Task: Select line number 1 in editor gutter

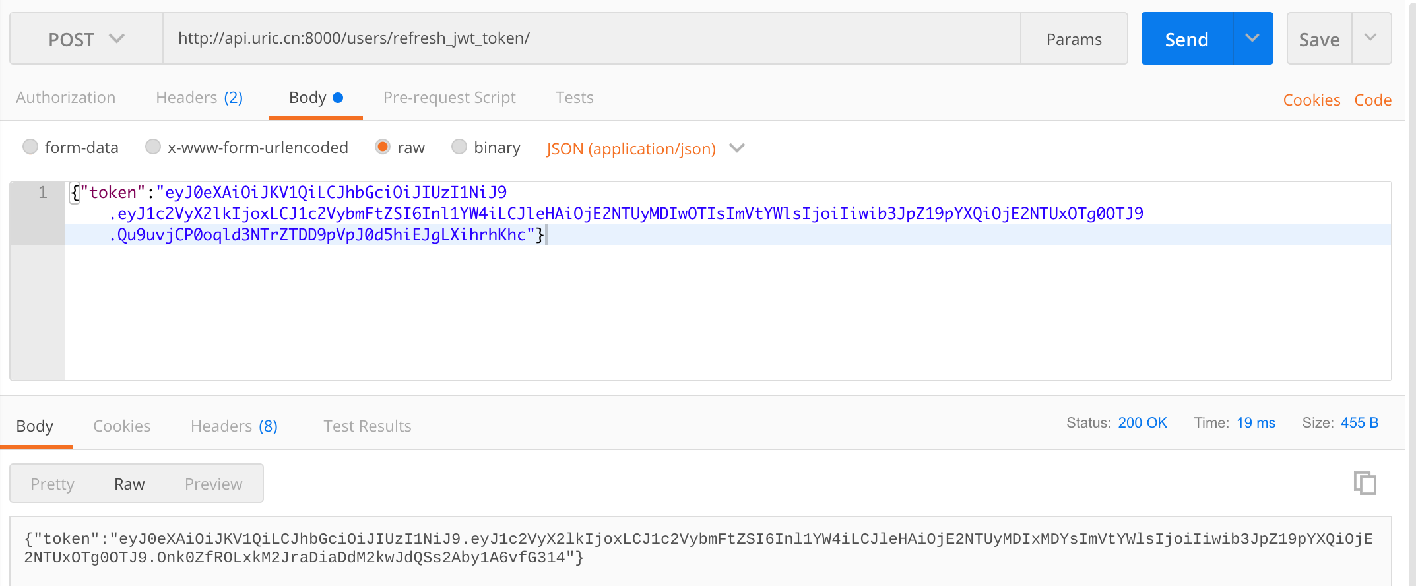Action: 43,192
